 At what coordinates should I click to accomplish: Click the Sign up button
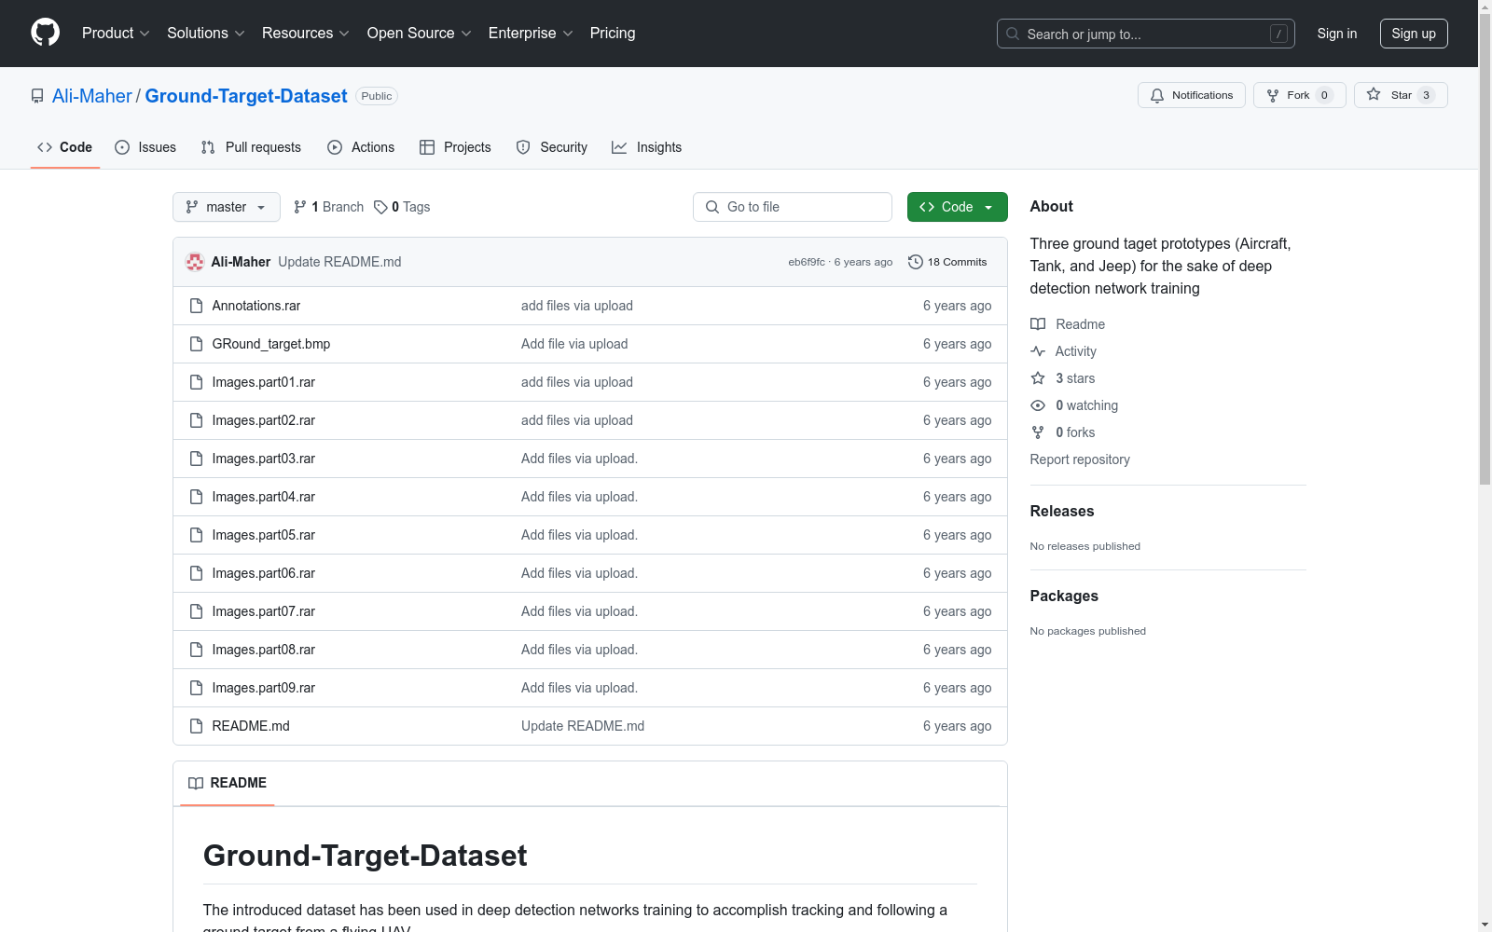coord(1414,34)
